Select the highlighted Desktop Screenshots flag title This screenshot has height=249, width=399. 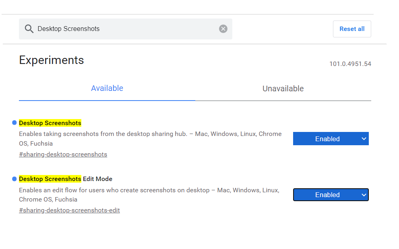pyautogui.click(x=50, y=123)
